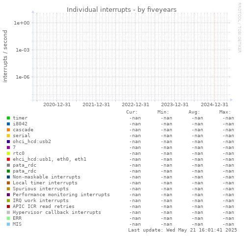Select the Min '-nan' value for serial
This screenshot has width=244, height=236.
click(166, 136)
